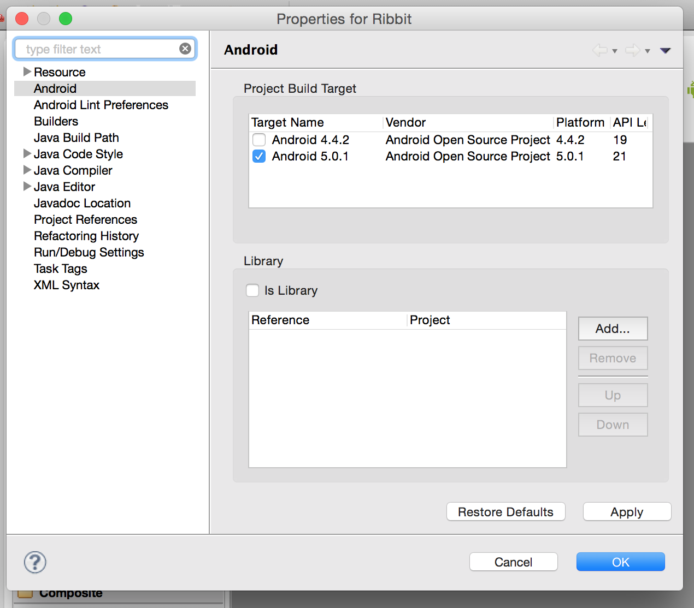Select Builders in the sidebar
Image resolution: width=694 pixels, height=608 pixels.
coord(56,121)
